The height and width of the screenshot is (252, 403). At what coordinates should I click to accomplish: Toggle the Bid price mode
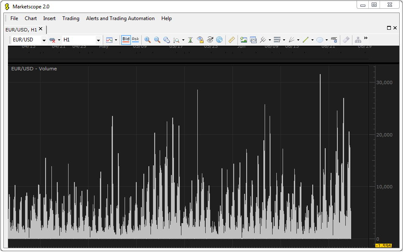tap(126, 40)
